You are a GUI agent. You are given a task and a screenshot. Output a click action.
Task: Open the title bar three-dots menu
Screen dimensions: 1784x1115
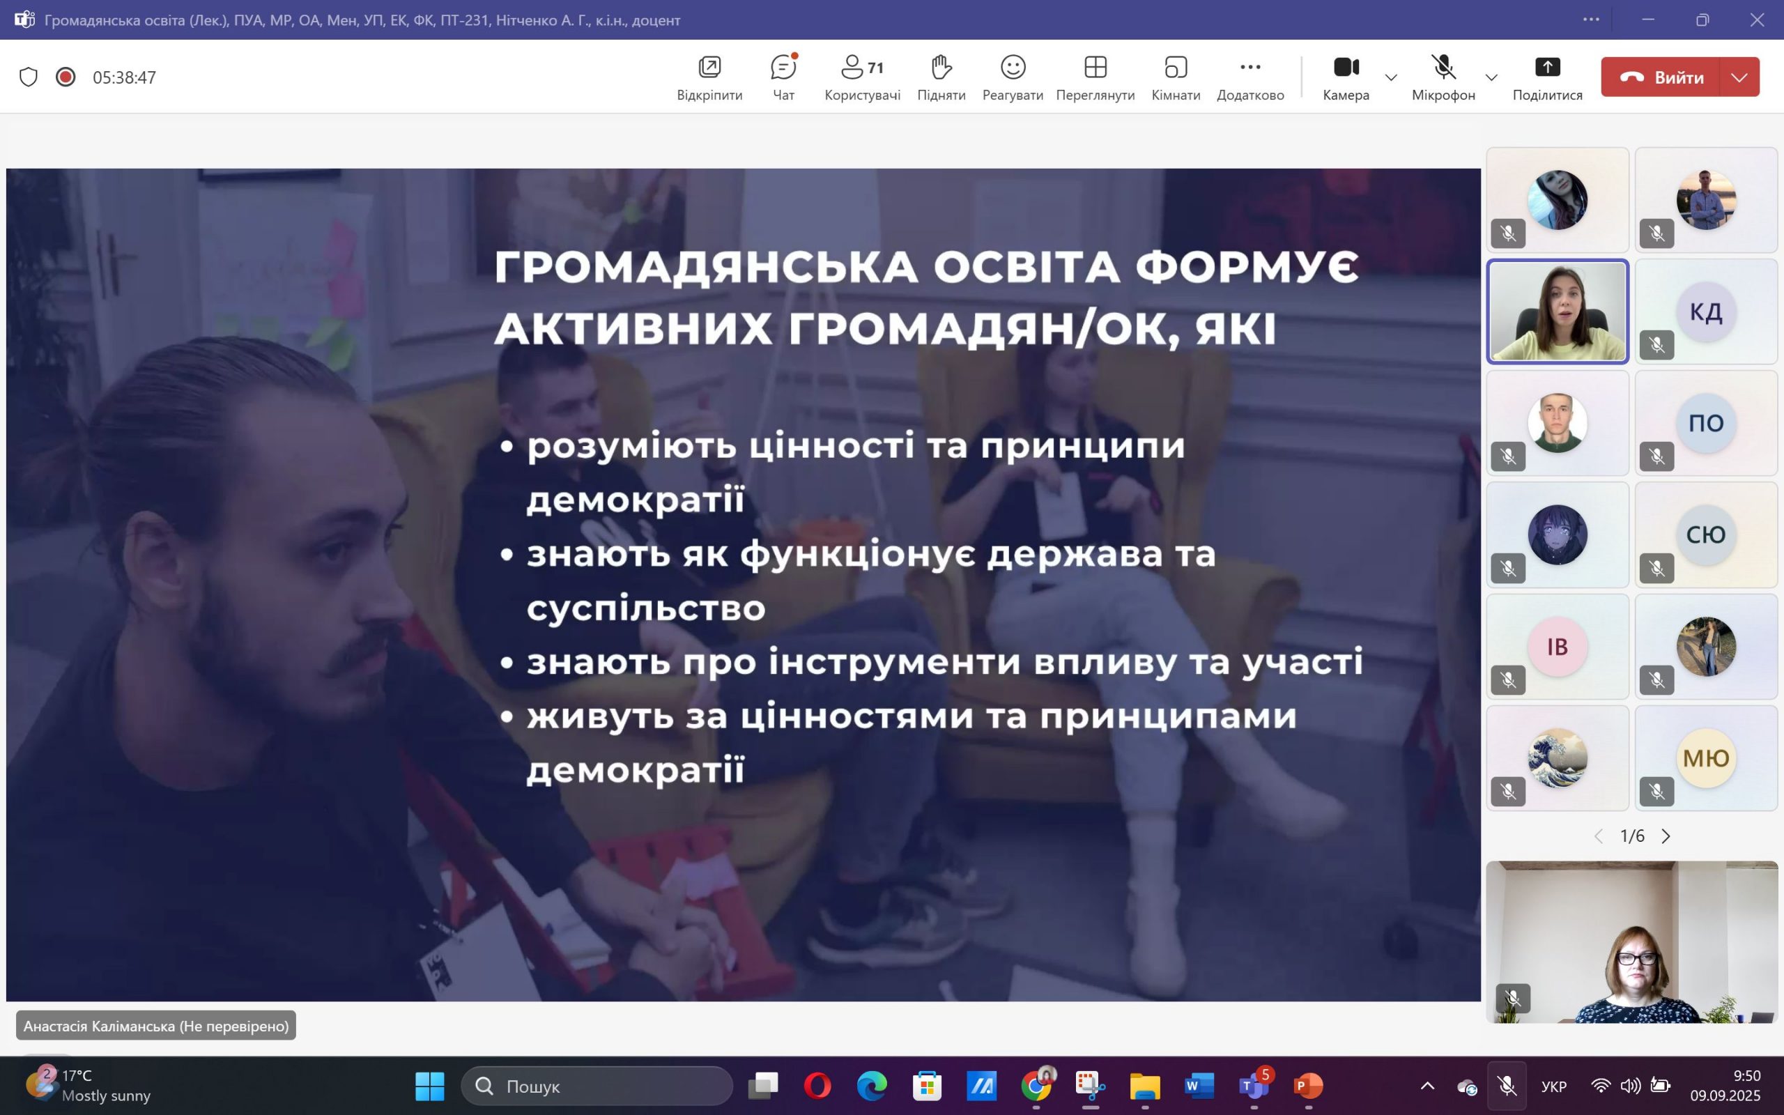point(1591,20)
